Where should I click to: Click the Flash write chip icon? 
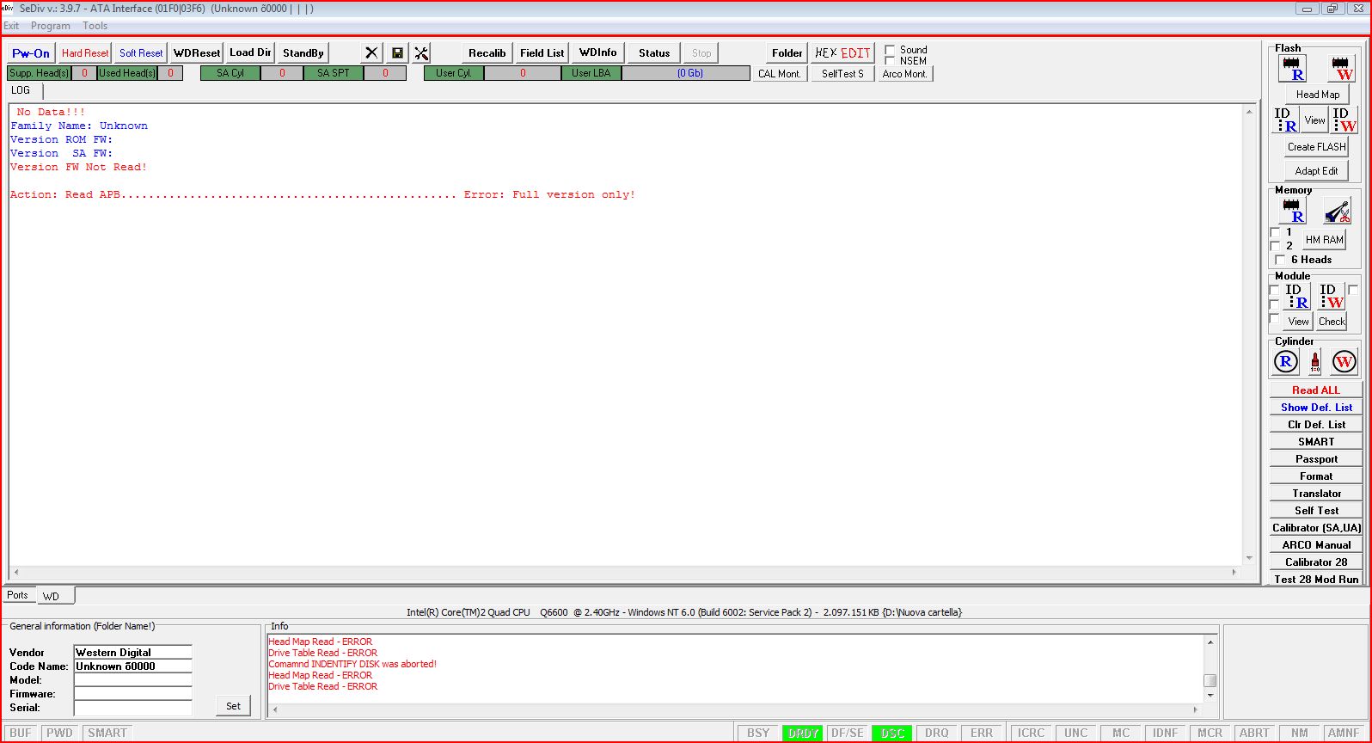tap(1340, 68)
